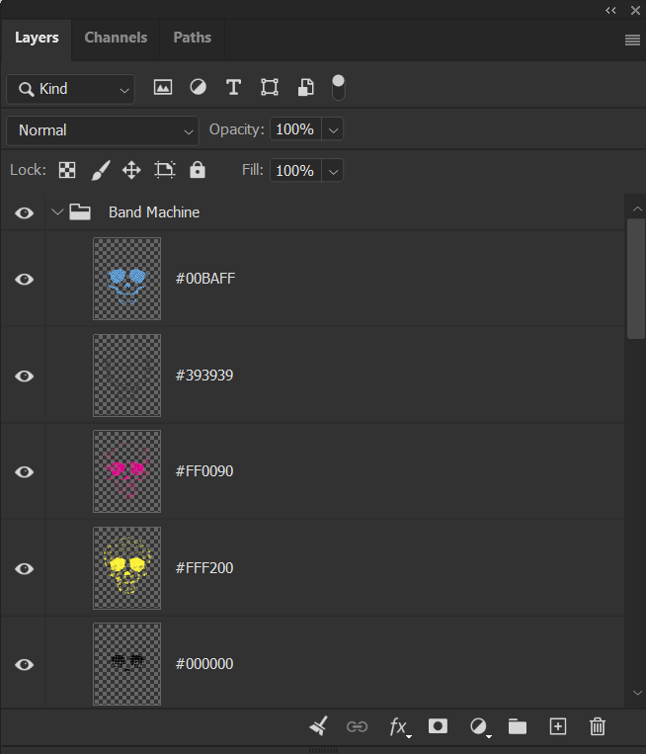Open the Normal blend mode dropdown
This screenshot has width=646, height=754.
pyautogui.click(x=103, y=130)
